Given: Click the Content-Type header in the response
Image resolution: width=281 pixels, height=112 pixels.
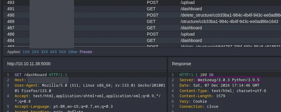Looking at the screenshot, I should point(223,91).
